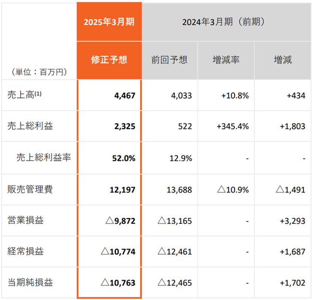Click the 経常損益 row label
Image resolution: width=312 pixels, height=300 pixels.
[25, 251]
